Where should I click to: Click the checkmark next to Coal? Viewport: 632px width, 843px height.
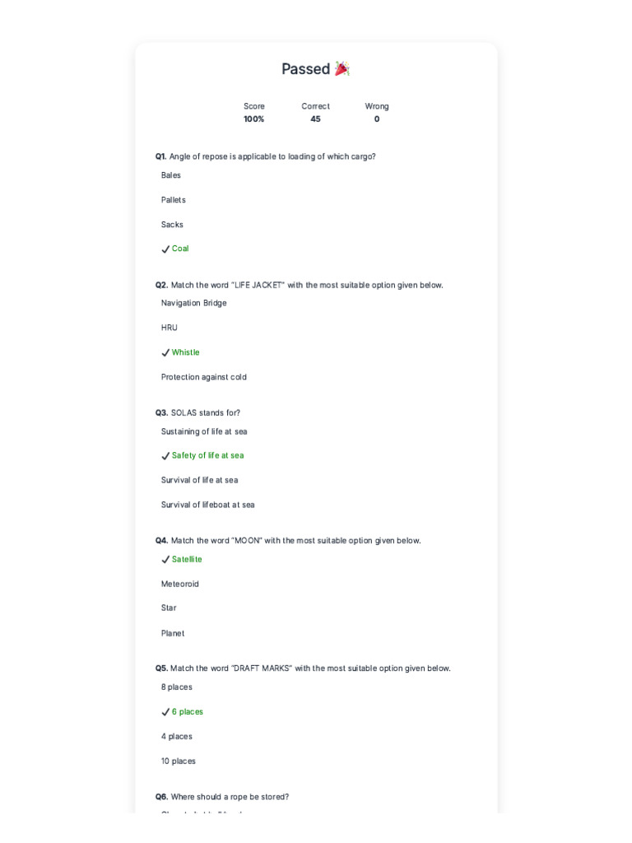coord(165,249)
